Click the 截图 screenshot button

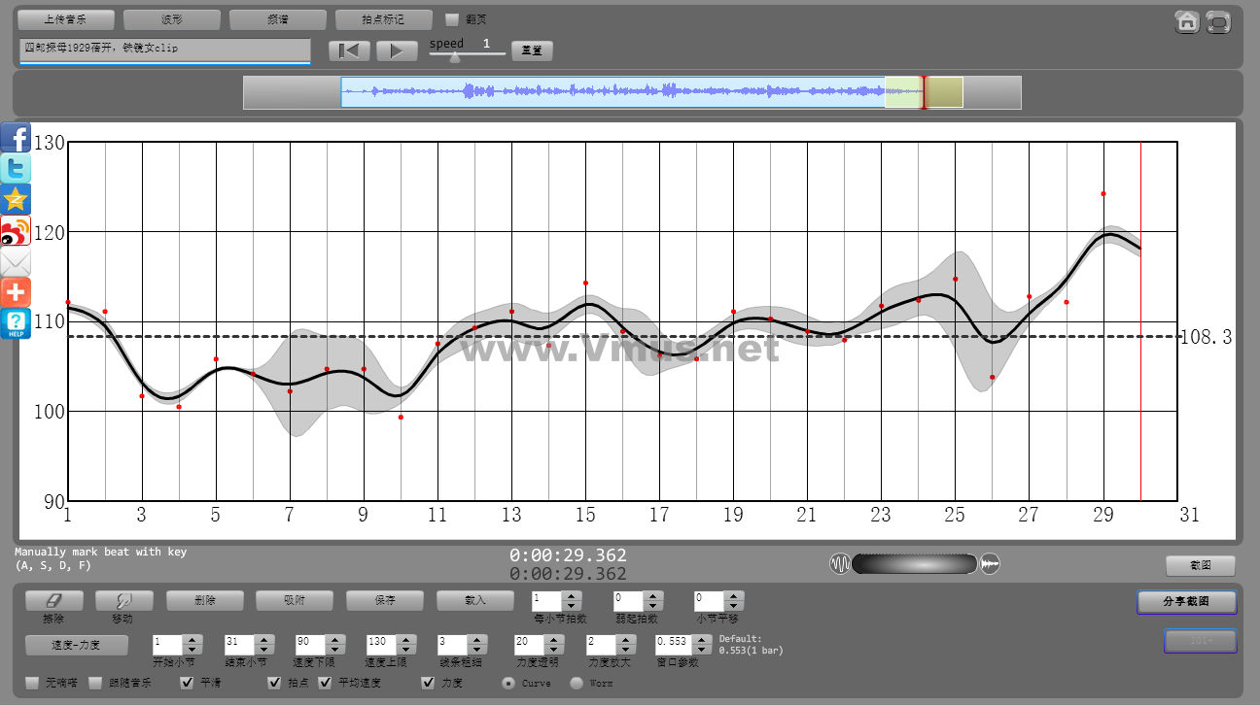pos(1201,566)
